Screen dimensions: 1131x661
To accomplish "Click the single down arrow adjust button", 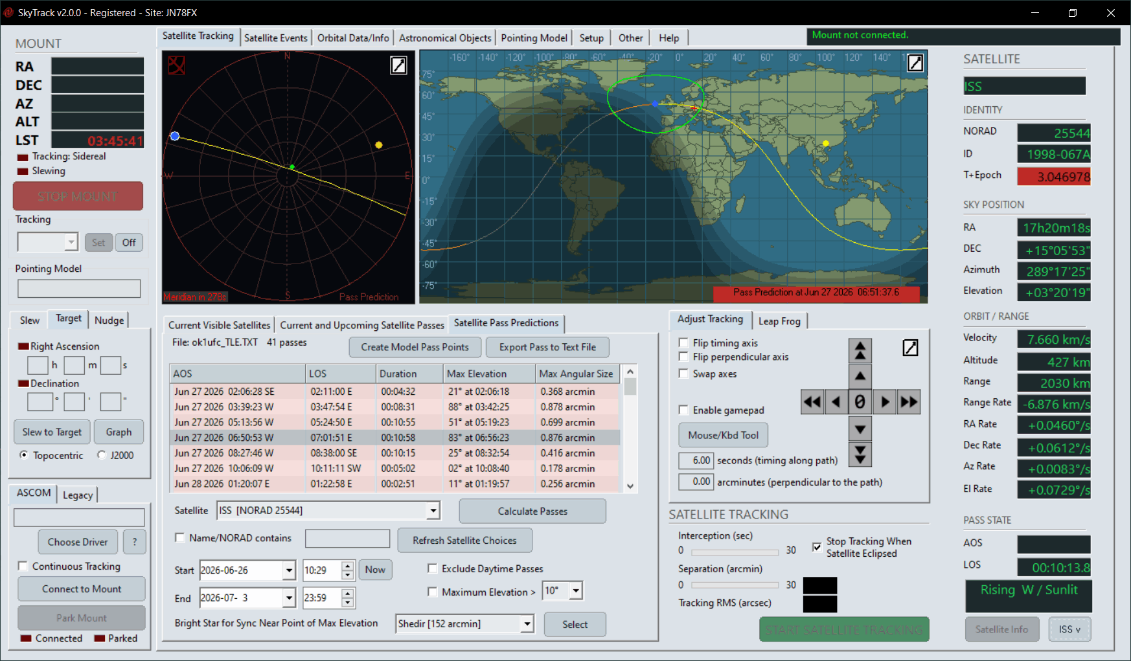I will (860, 429).
